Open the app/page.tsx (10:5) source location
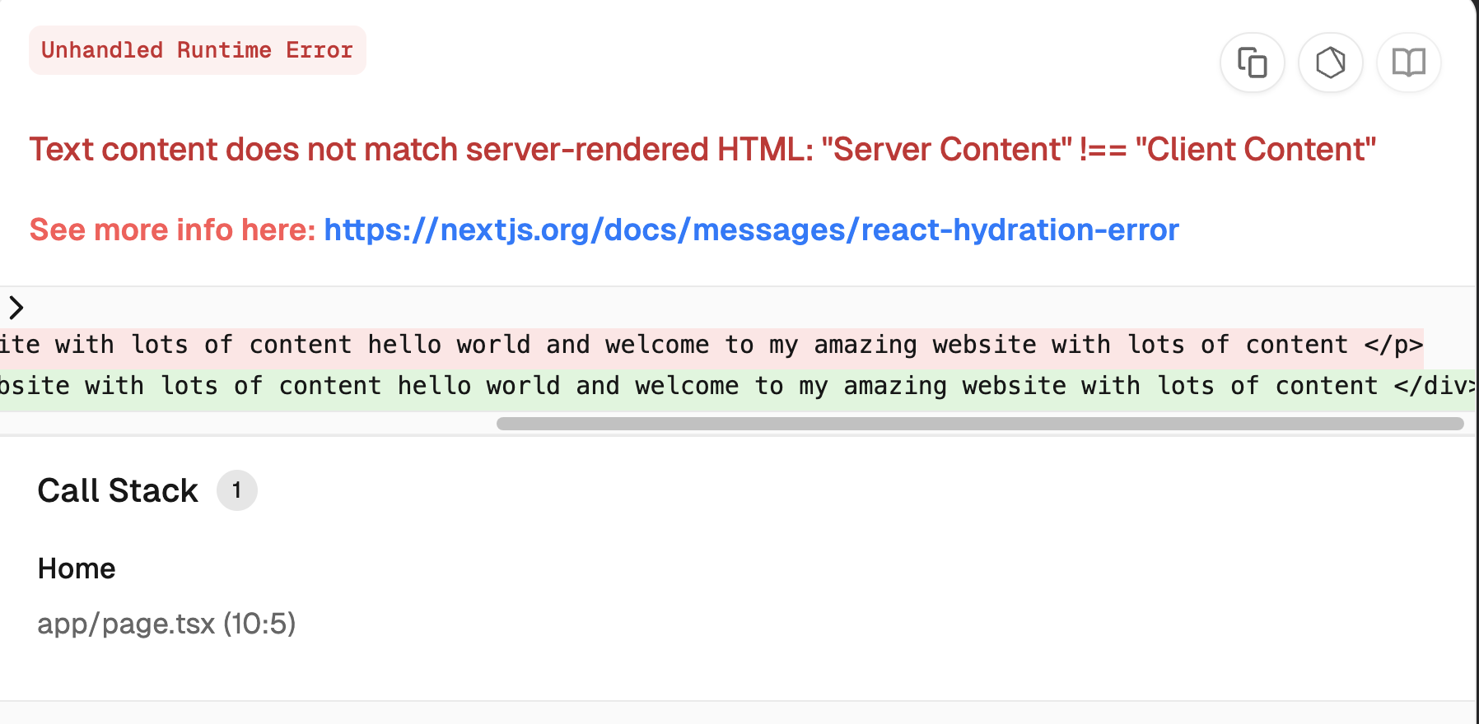The width and height of the screenshot is (1479, 724). [166, 624]
